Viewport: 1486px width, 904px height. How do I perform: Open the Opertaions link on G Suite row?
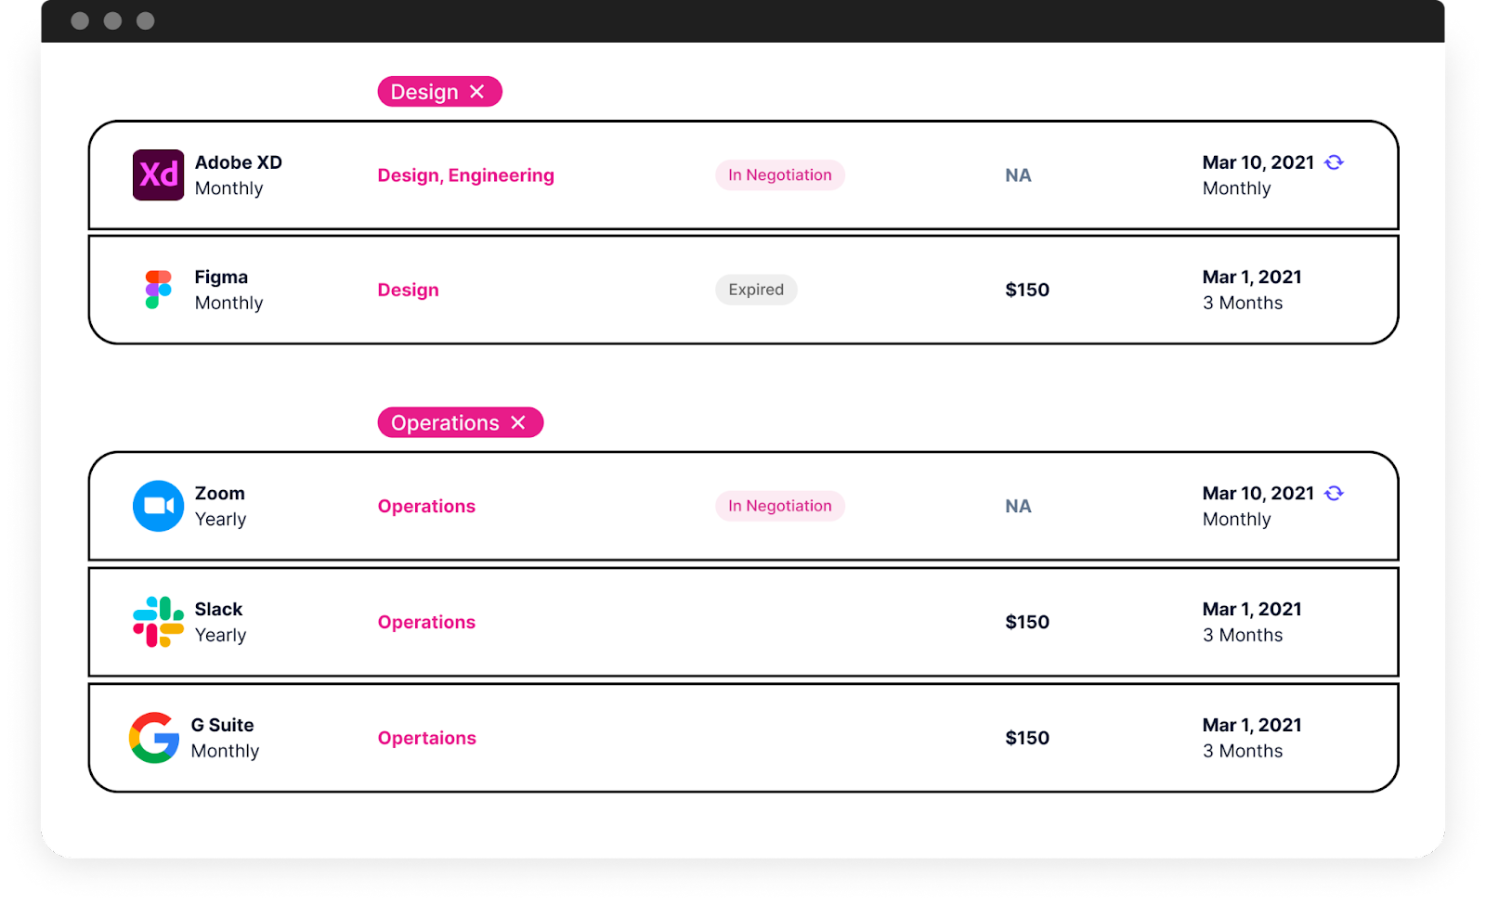(x=426, y=738)
